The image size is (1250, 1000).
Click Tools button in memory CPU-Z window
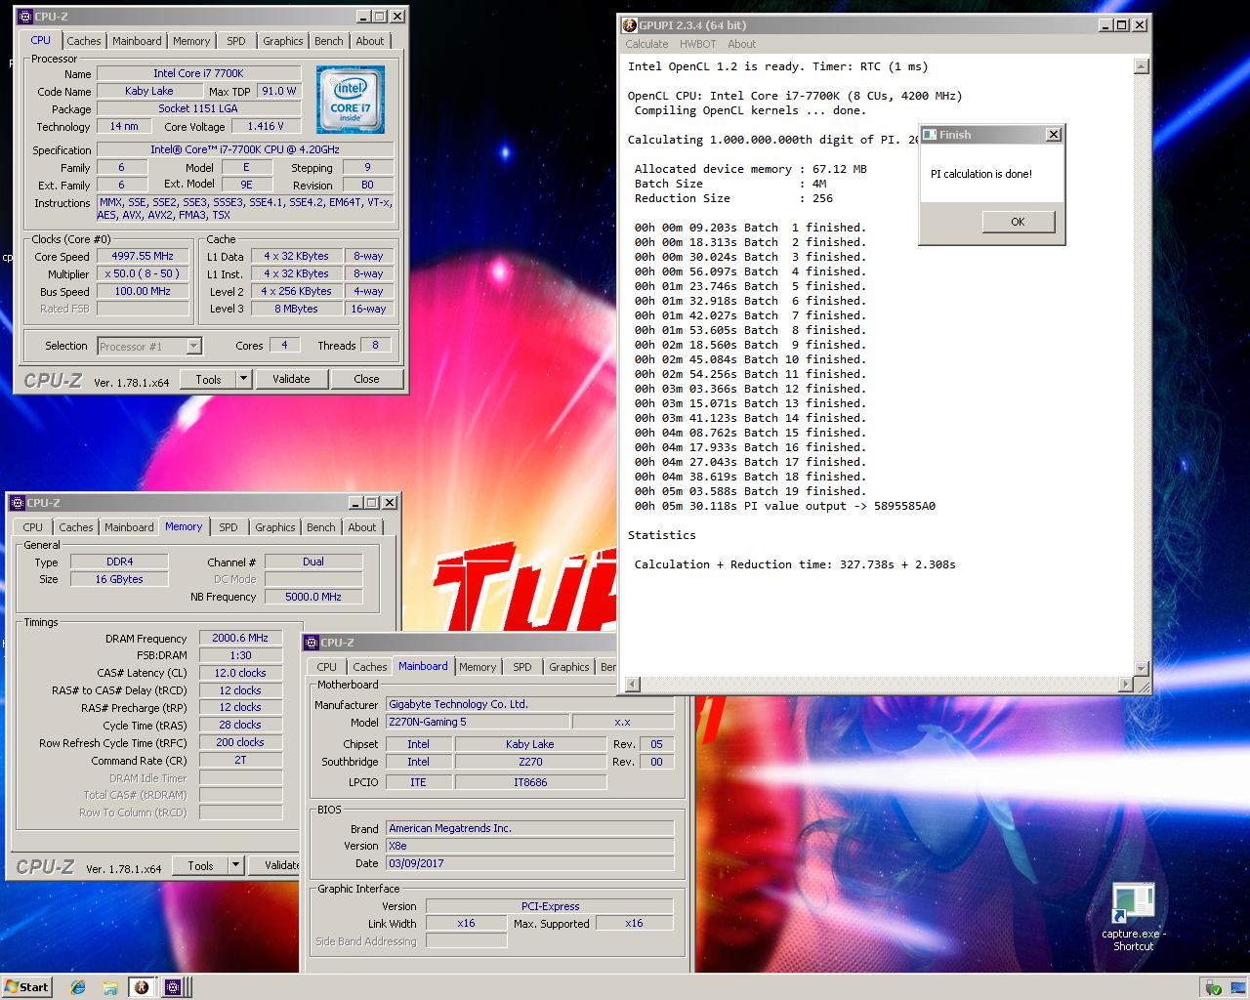click(200, 865)
